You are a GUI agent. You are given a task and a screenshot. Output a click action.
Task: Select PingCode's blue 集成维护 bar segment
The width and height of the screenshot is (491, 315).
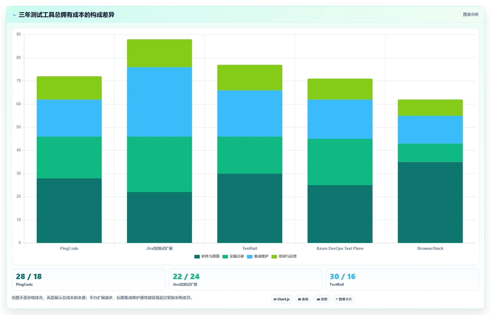pyautogui.click(x=69, y=118)
